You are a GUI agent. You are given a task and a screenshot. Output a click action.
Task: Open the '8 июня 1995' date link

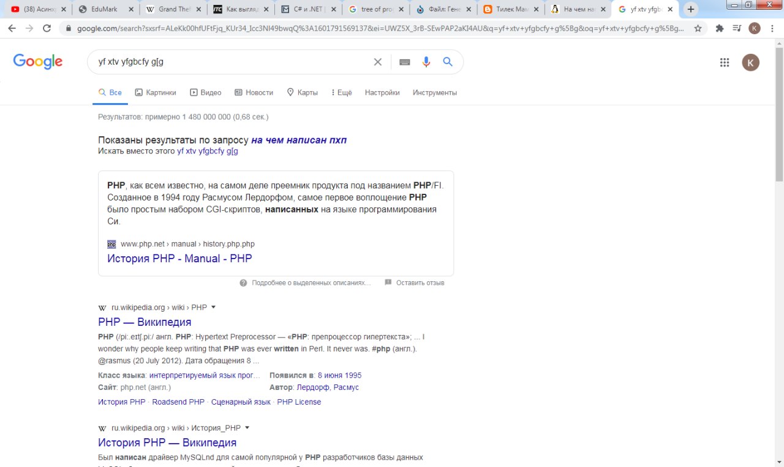339,375
